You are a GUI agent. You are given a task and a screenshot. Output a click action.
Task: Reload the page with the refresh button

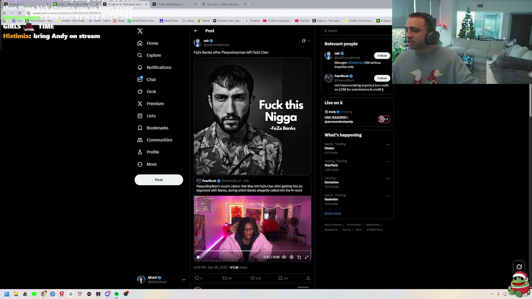(19, 13)
